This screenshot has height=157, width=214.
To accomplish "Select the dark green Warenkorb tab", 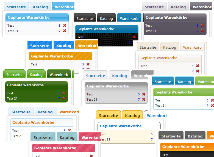I will click(59, 75).
